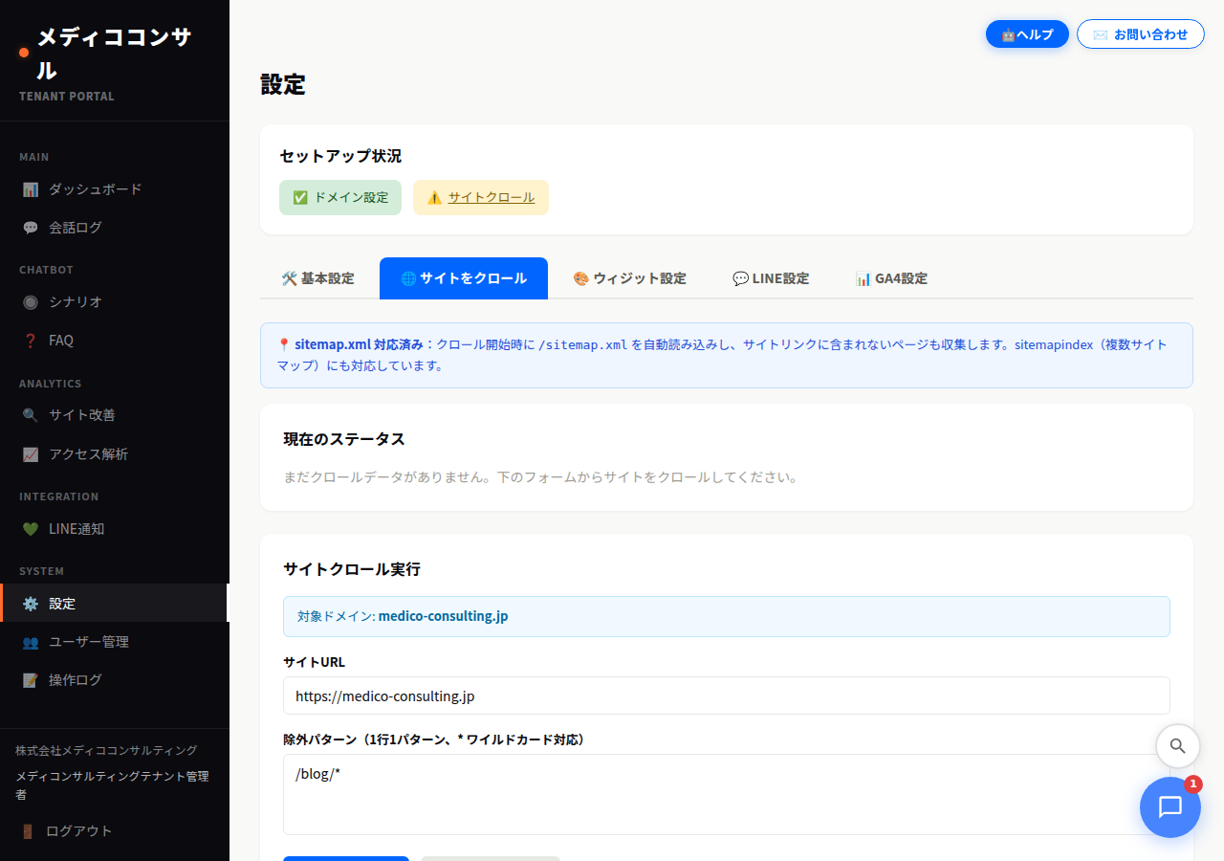Open サイト改善 under ANALYTICS
This screenshot has width=1224, height=861.
pyautogui.click(x=82, y=414)
